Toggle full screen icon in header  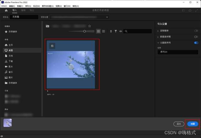click(x=197, y=10)
